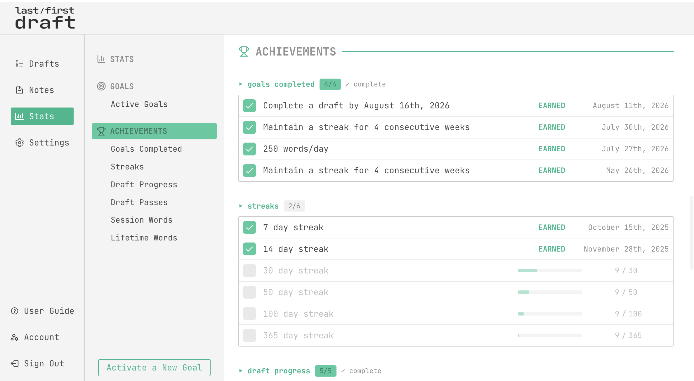Open the Settings section

42,143
